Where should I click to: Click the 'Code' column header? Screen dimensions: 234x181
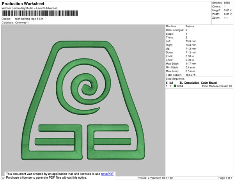(x=204, y=83)
